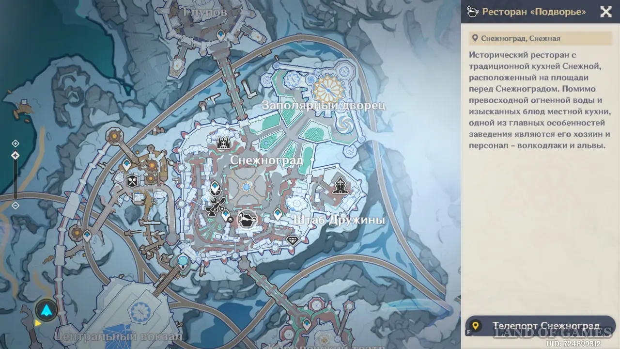The width and height of the screenshot is (620, 349).
Task: Select the cathedral building icon above Снежноград
Action: (223, 143)
